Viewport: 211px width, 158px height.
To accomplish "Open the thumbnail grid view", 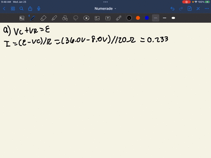I will coord(13,9).
